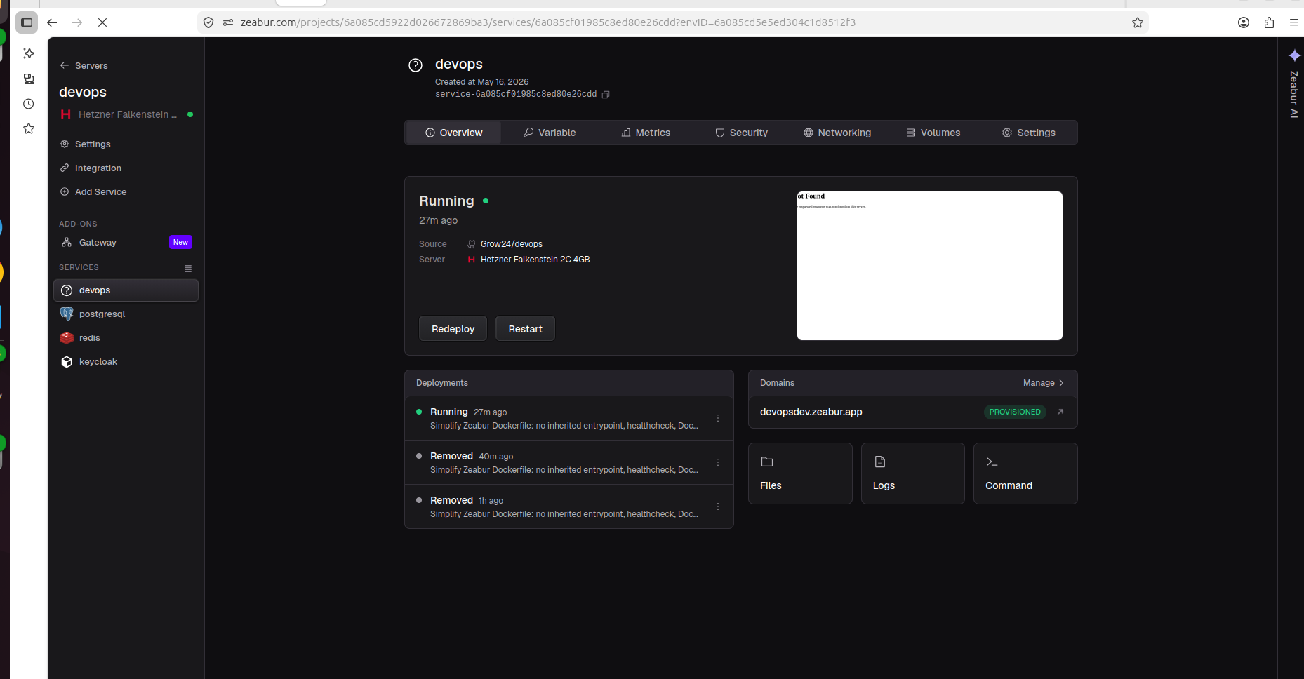The width and height of the screenshot is (1304, 679).
Task: Switch to the Variable tab
Action: (550, 133)
